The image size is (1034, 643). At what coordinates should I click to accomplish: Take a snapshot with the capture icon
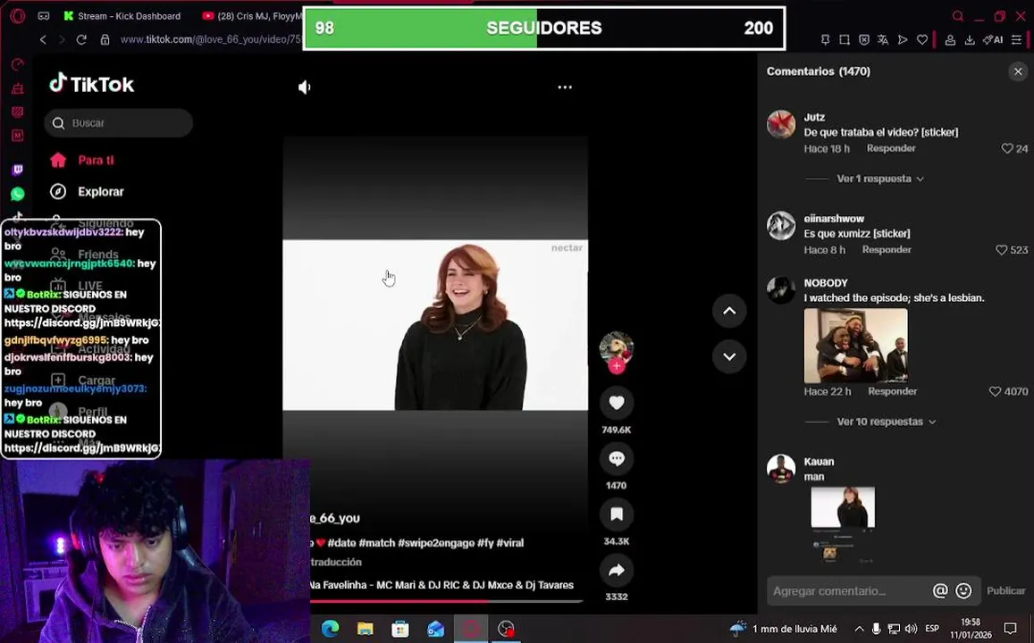(845, 40)
